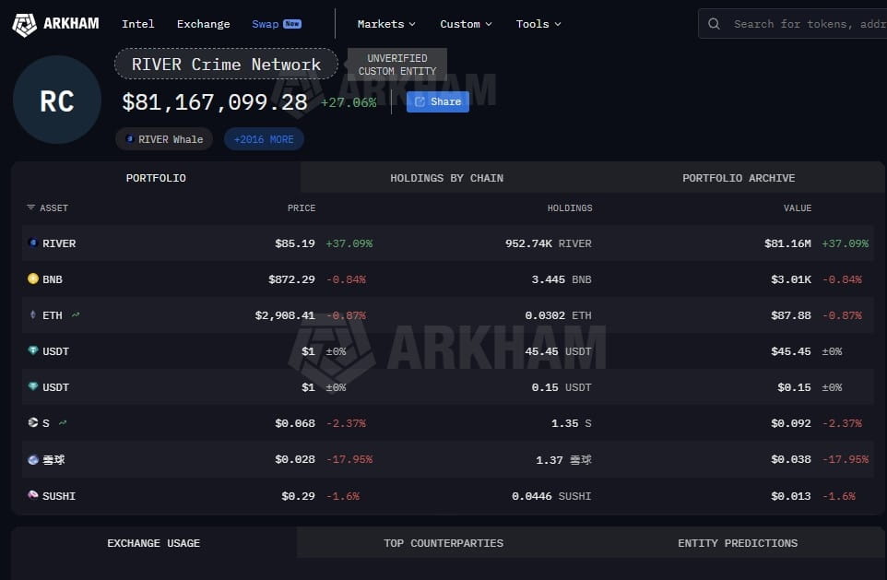The image size is (887, 580).
Task: Switch to Portfolio Archive tab
Action: 739,178
